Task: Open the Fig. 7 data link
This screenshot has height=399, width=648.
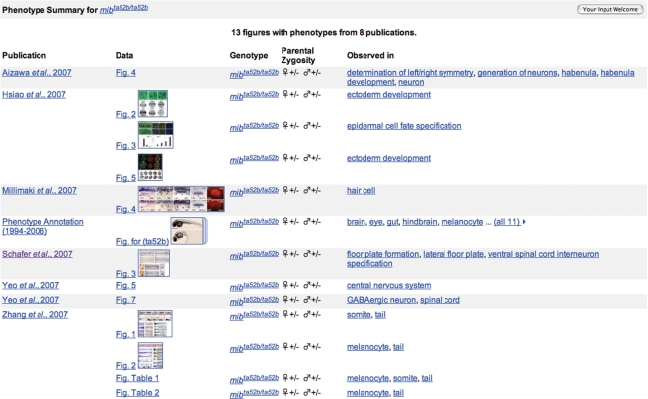Action: (x=125, y=300)
